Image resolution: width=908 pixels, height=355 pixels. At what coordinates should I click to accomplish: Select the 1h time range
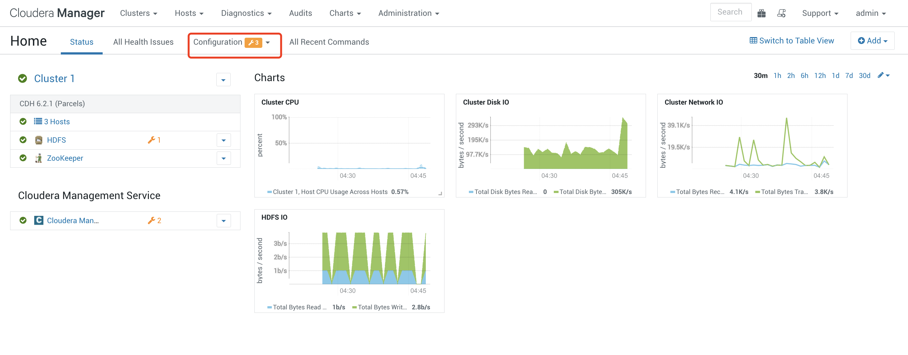pyautogui.click(x=777, y=75)
